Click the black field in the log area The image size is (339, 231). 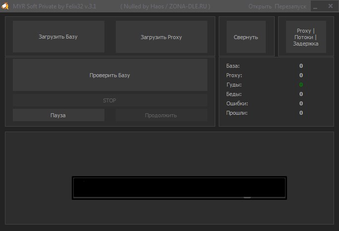[180, 188]
